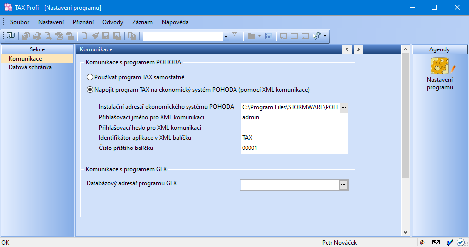
Task: Go to previous section with left arrow
Action: click(347, 49)
